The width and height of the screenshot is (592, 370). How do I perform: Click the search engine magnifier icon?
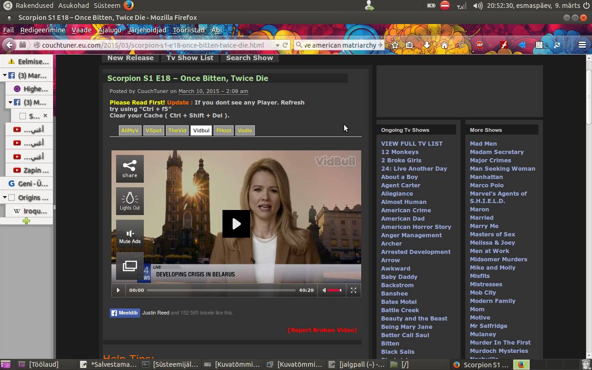(x=299, y=45)
